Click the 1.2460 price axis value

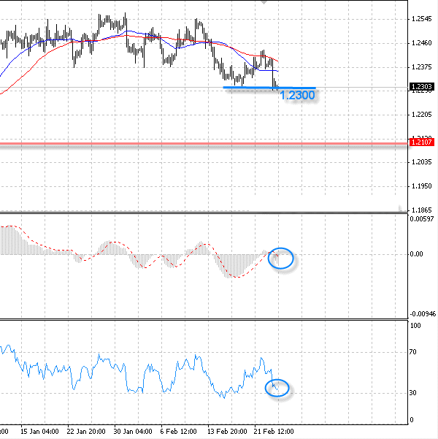(x=422, y=43)
